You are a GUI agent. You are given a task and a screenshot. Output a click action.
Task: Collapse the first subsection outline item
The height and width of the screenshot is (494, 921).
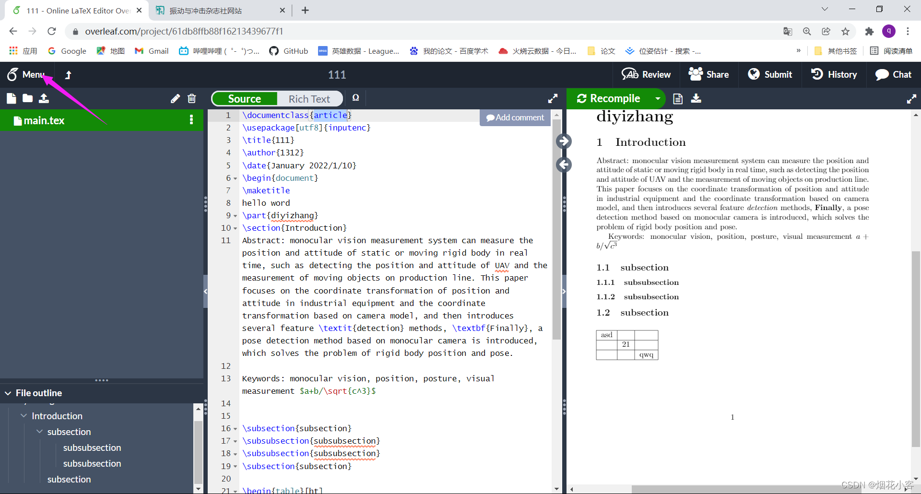click(x=39, y=431)
